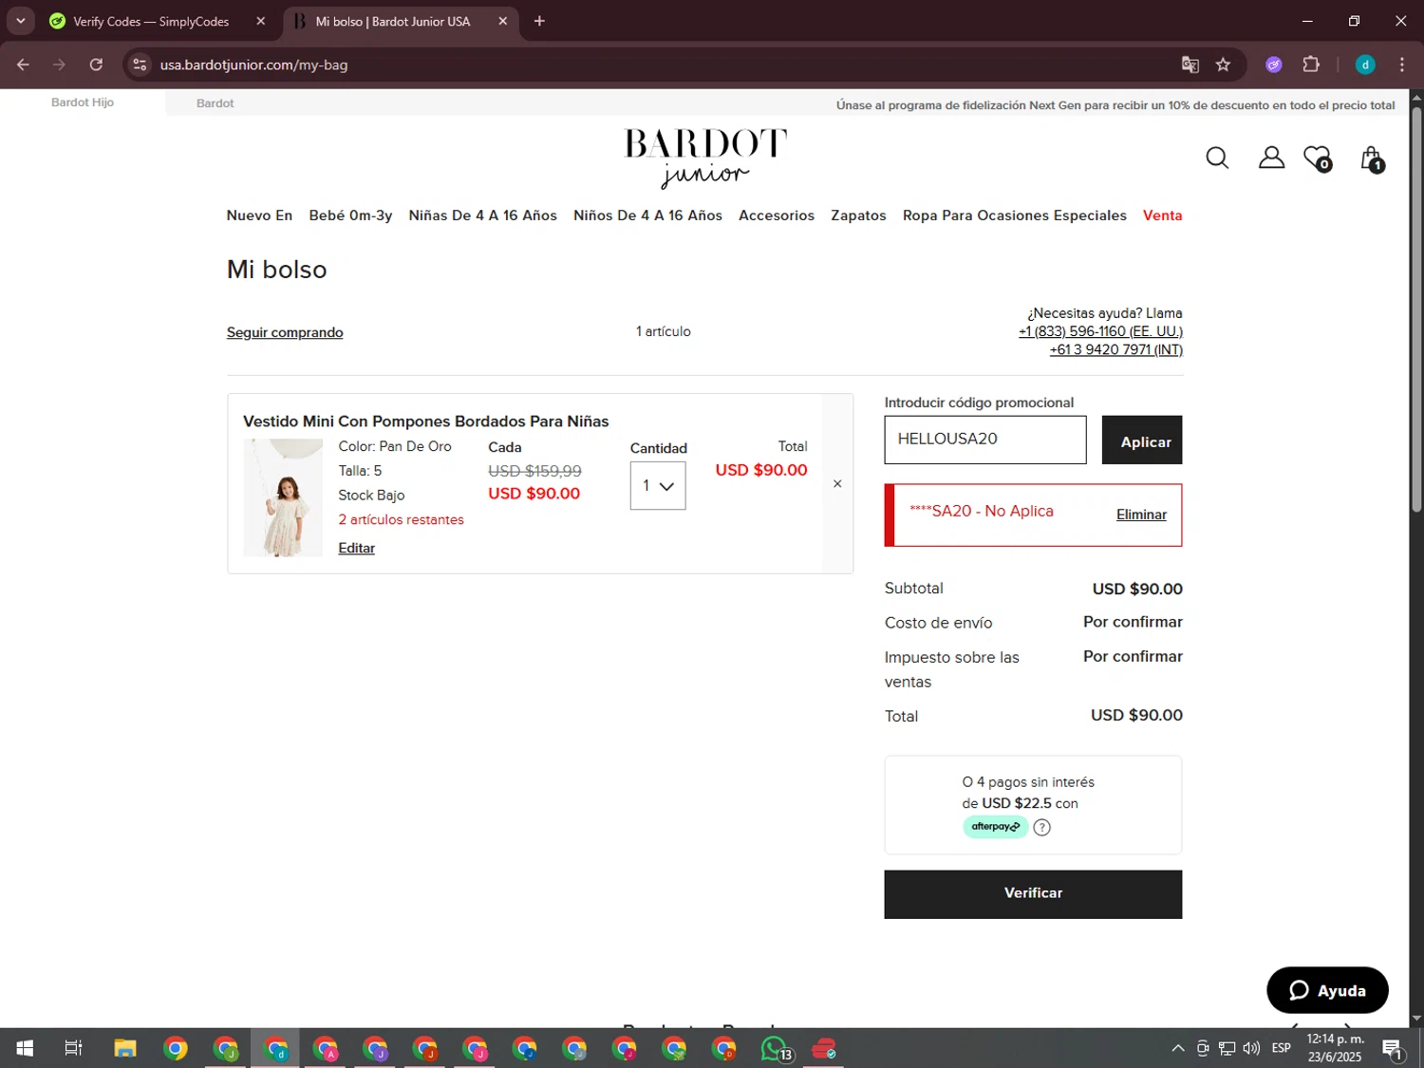The width and height of the screenshot is (1424, 1068).
Task: Click Eliminar to remove promo code
Action: coord(1141,515)
